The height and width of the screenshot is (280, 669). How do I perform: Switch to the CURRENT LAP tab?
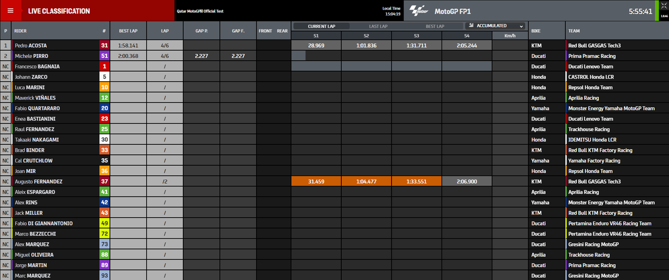[x=322, y=26]
